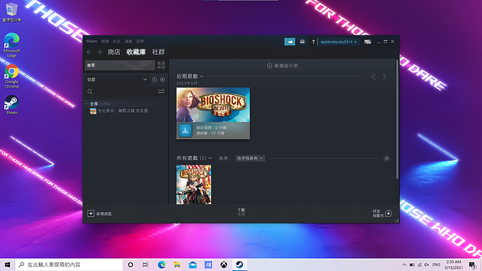Viewport: 482px width, 271px height.
Task: Open the announcements megaphone icon
Action: click(290, 41)
